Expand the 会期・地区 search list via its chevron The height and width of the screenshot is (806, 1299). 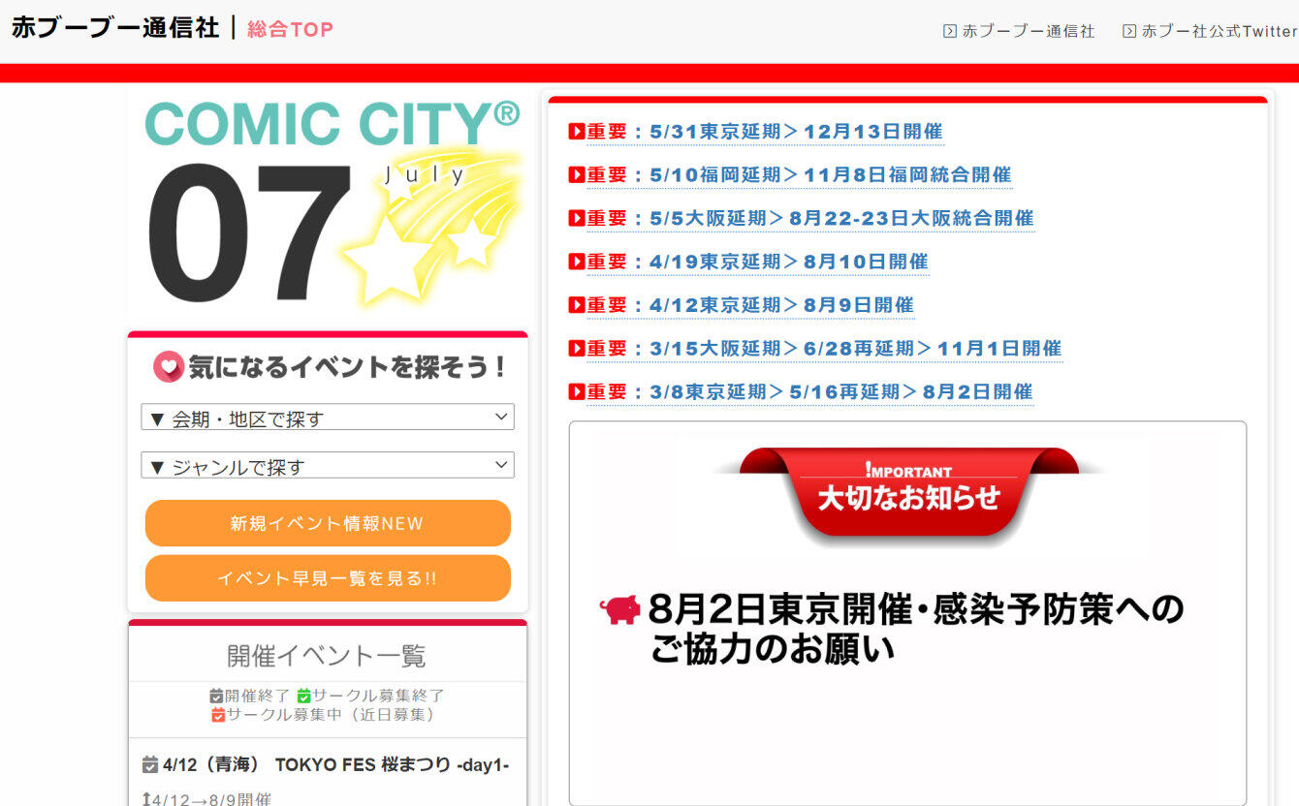502,417
